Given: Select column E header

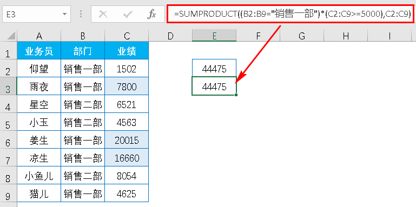Looking at the screenshot, I should point(214,36).
